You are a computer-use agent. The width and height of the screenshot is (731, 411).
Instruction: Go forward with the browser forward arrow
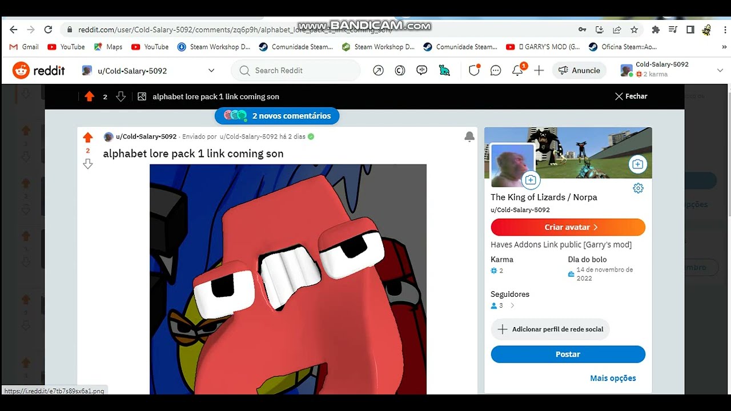tap(31, 30)
